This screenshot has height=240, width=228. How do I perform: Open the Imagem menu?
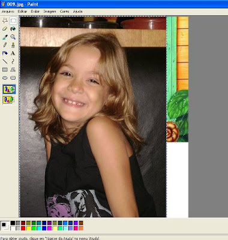(x=50, y=11)
